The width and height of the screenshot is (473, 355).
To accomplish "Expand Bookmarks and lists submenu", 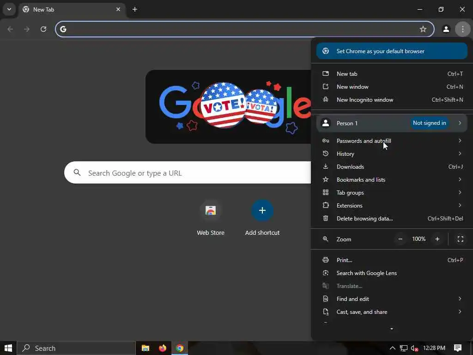I will tap(392, 180).
